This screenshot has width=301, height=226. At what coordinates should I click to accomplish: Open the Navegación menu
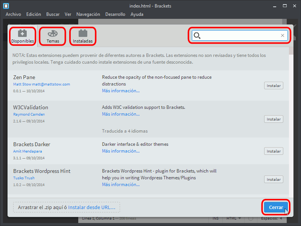point(88,14)
